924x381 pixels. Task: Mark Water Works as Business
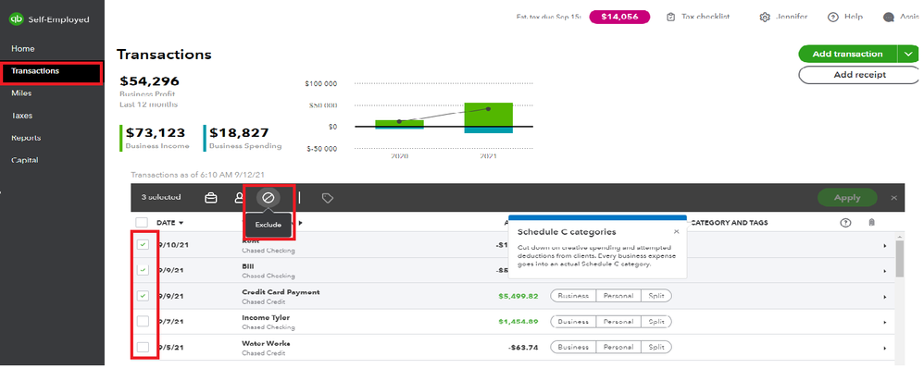coord(573,347)
